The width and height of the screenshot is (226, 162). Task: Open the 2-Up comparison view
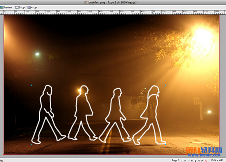click(20, 7)
